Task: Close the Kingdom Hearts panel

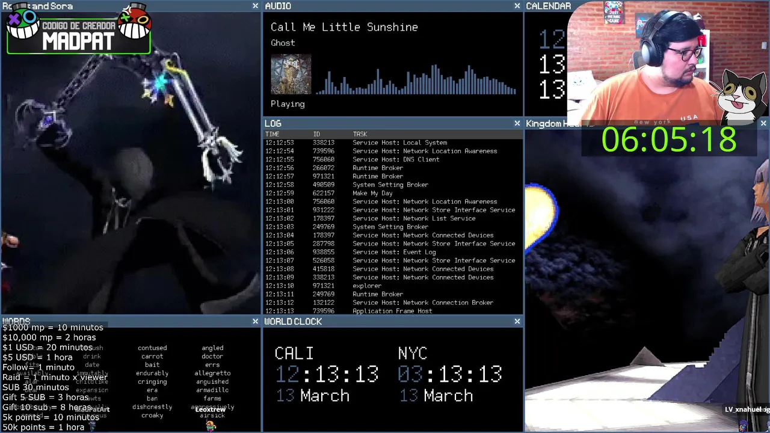Action: pyautogui.click(x=763, y=123)
